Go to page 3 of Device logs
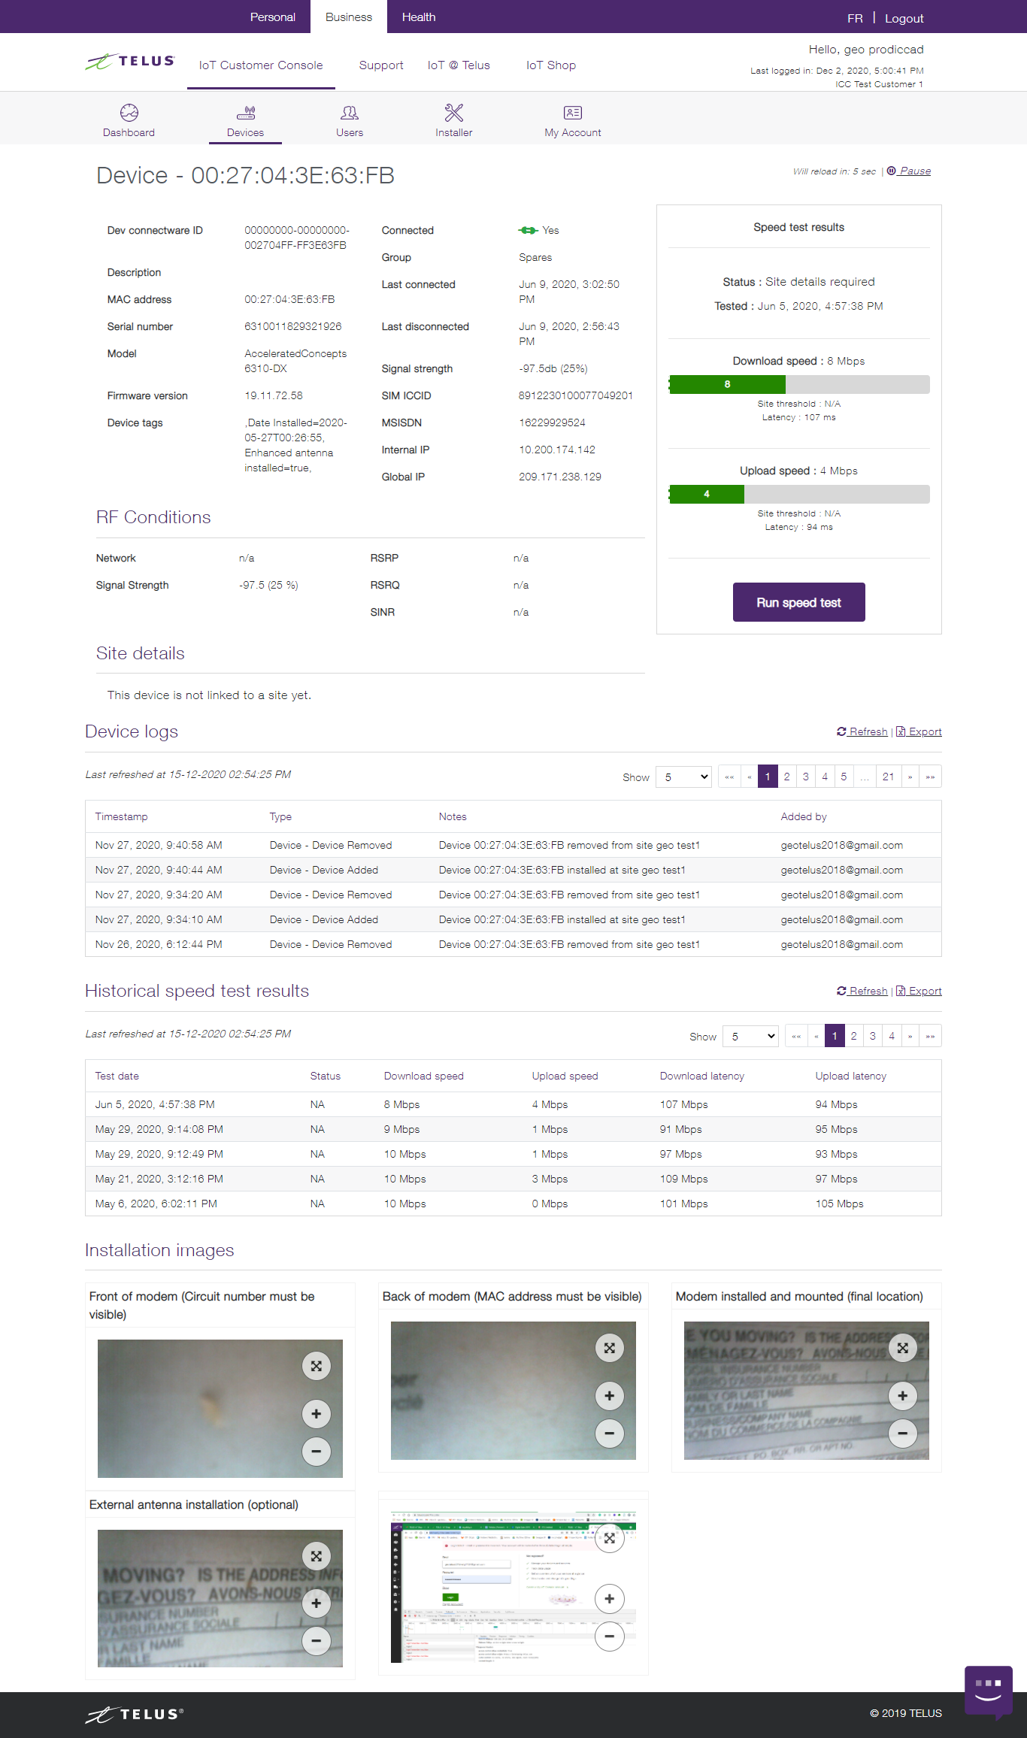 coord(806,777)
